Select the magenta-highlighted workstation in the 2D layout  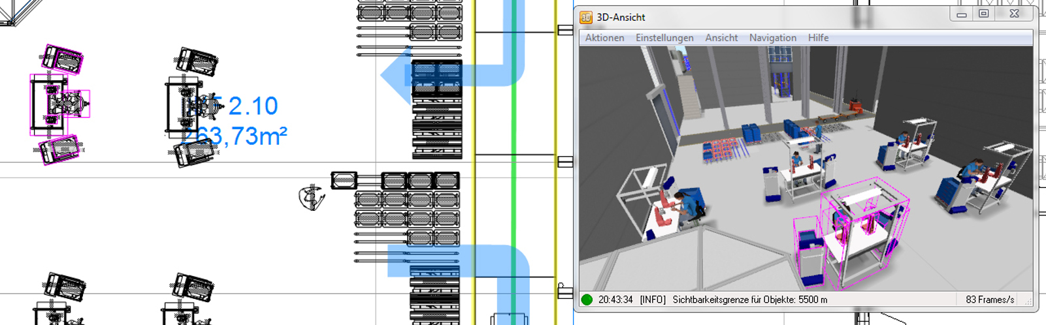[x=59, y=104]
